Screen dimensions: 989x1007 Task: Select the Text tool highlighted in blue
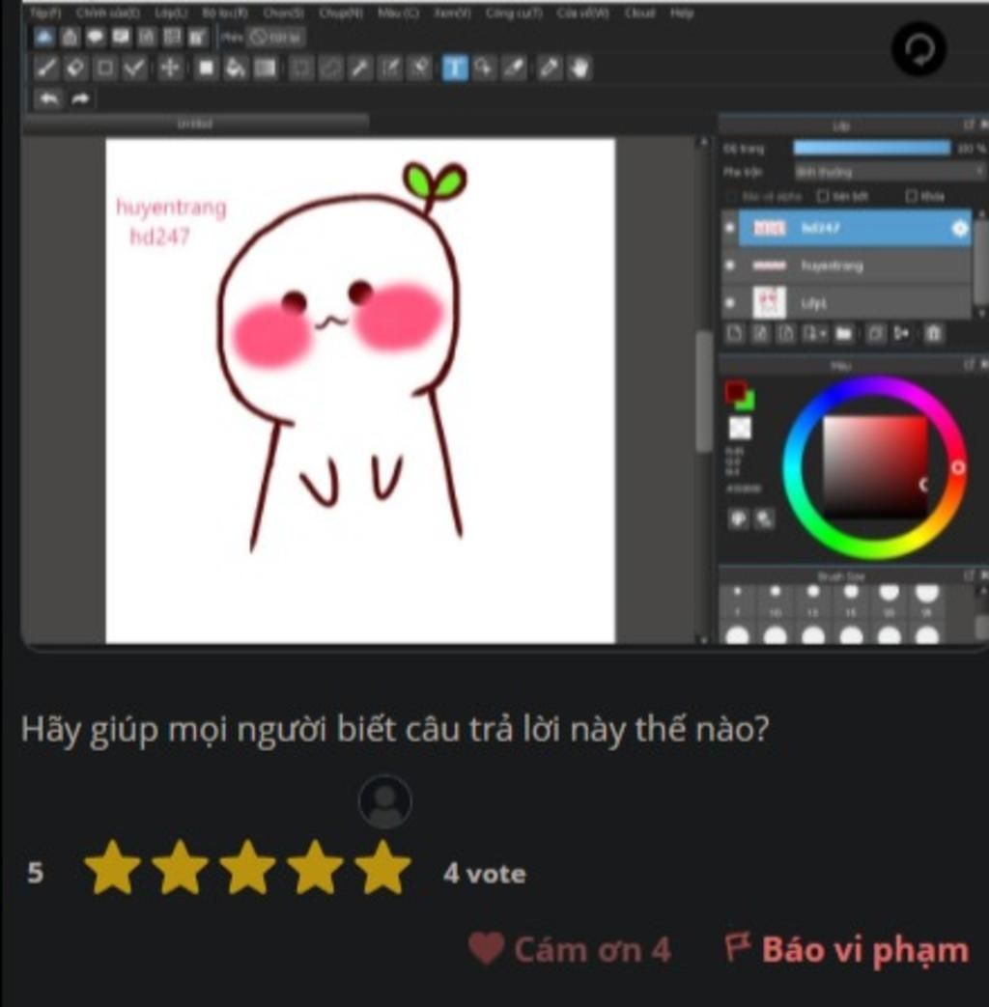[454, 68]
